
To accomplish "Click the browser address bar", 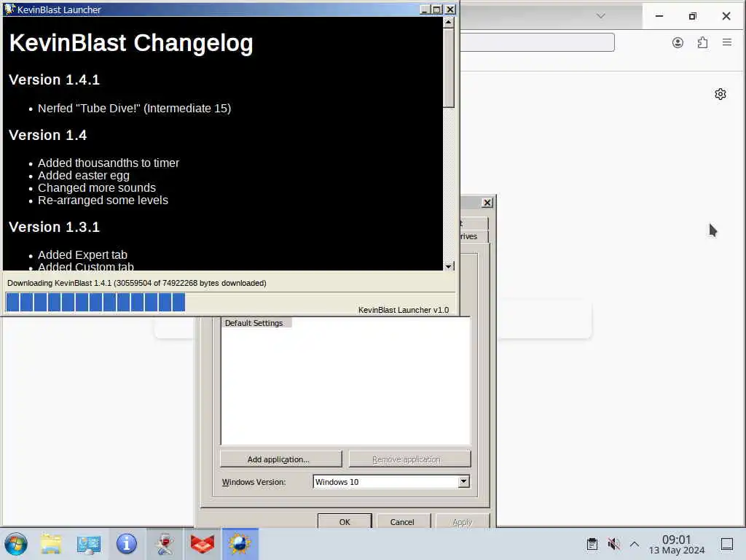I will click(x=537, y=42).
